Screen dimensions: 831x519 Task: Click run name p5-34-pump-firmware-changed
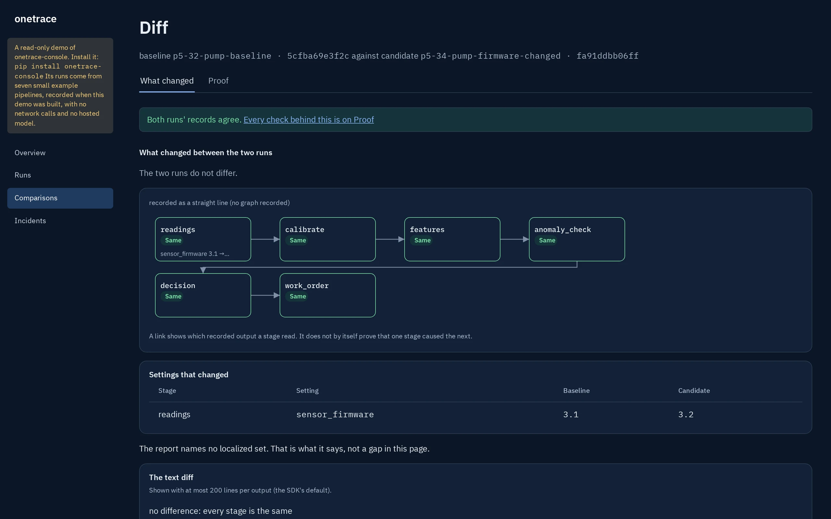(490, 55)
